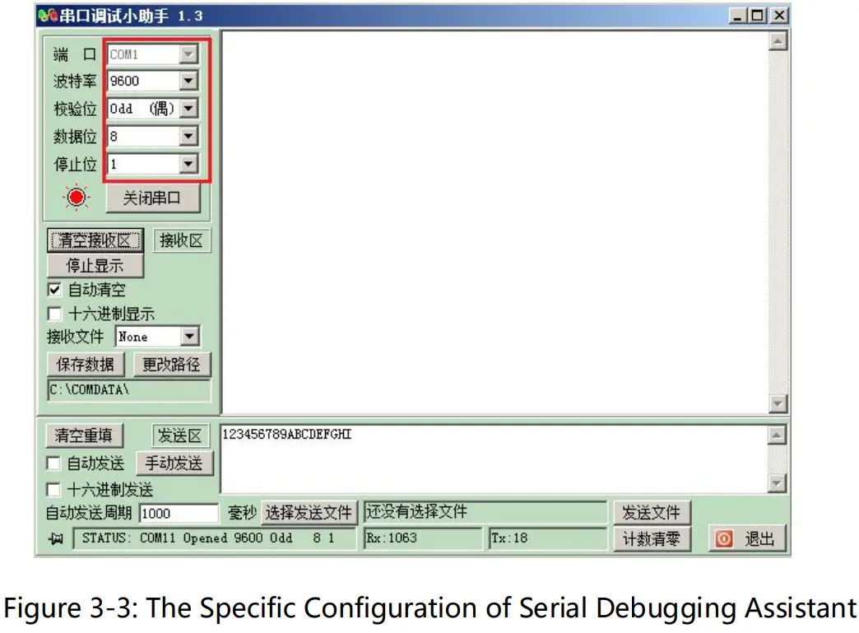Click 计数清零 to reset Rx/Tx counters

point(652,538)
